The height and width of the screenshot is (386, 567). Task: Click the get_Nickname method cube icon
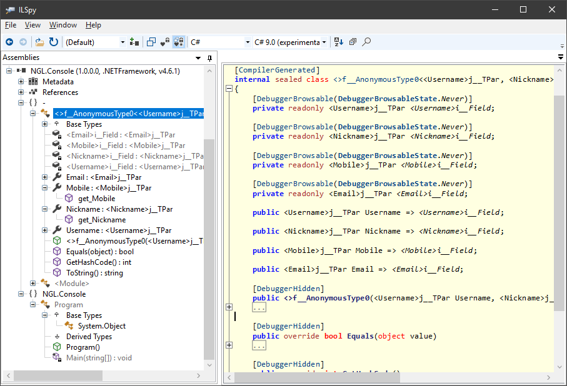coord(69,220)
